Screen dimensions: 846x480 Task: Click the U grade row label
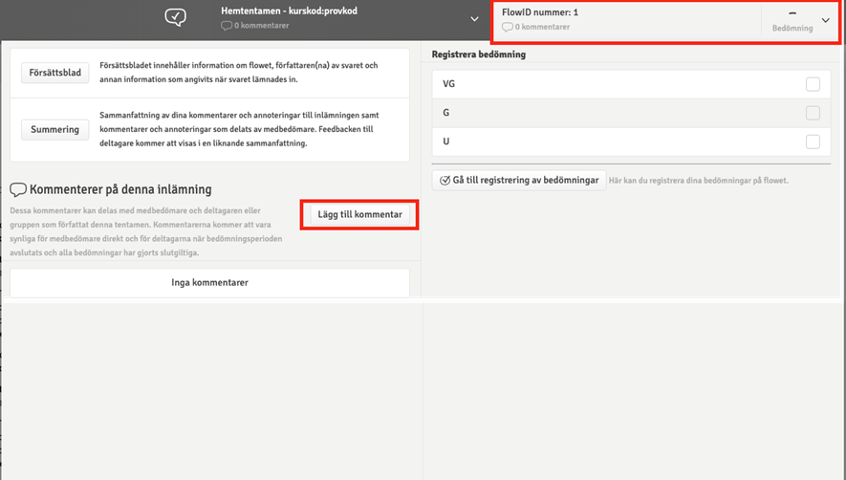(446, 142)
